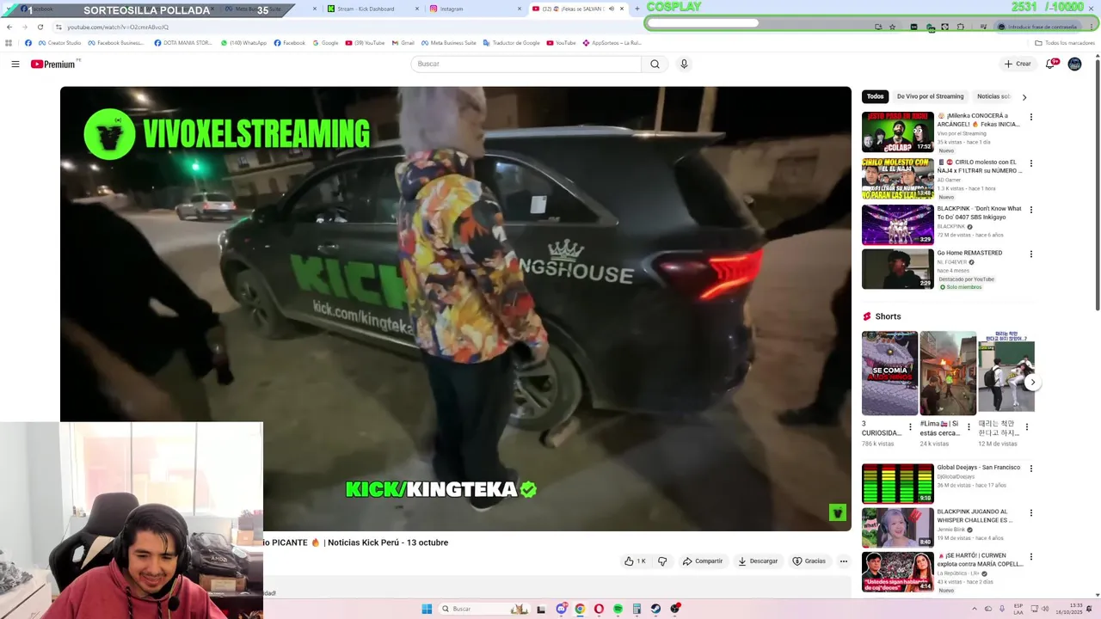Open the CIRILO molesto video title

point(980,166)
